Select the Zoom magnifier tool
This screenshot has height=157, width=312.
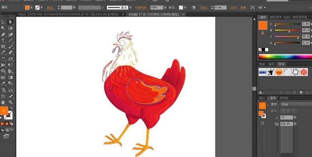click(x=10, y=102)
